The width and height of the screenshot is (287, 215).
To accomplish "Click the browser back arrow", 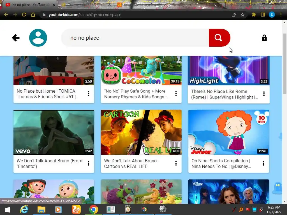I will (x=6, y=15).
